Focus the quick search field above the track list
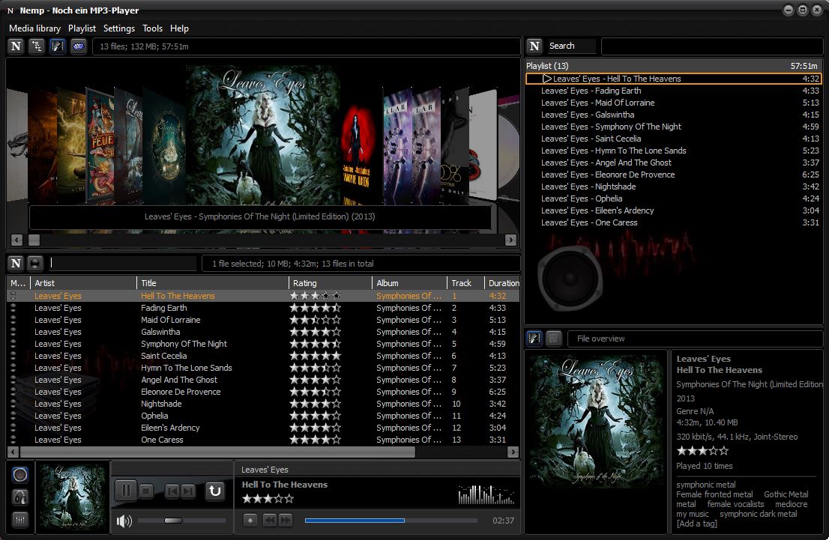829x540 pixels. click(x=123, y=263)
